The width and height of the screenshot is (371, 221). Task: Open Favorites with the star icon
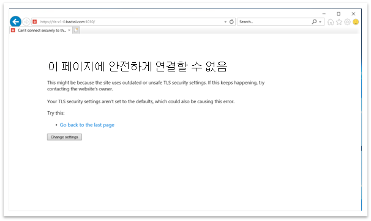click(339, 22)
